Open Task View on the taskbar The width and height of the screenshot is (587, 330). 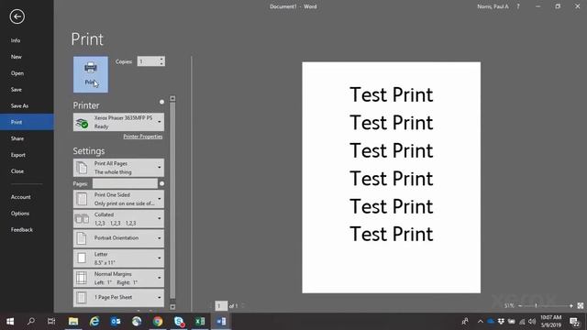pos(51,321)
